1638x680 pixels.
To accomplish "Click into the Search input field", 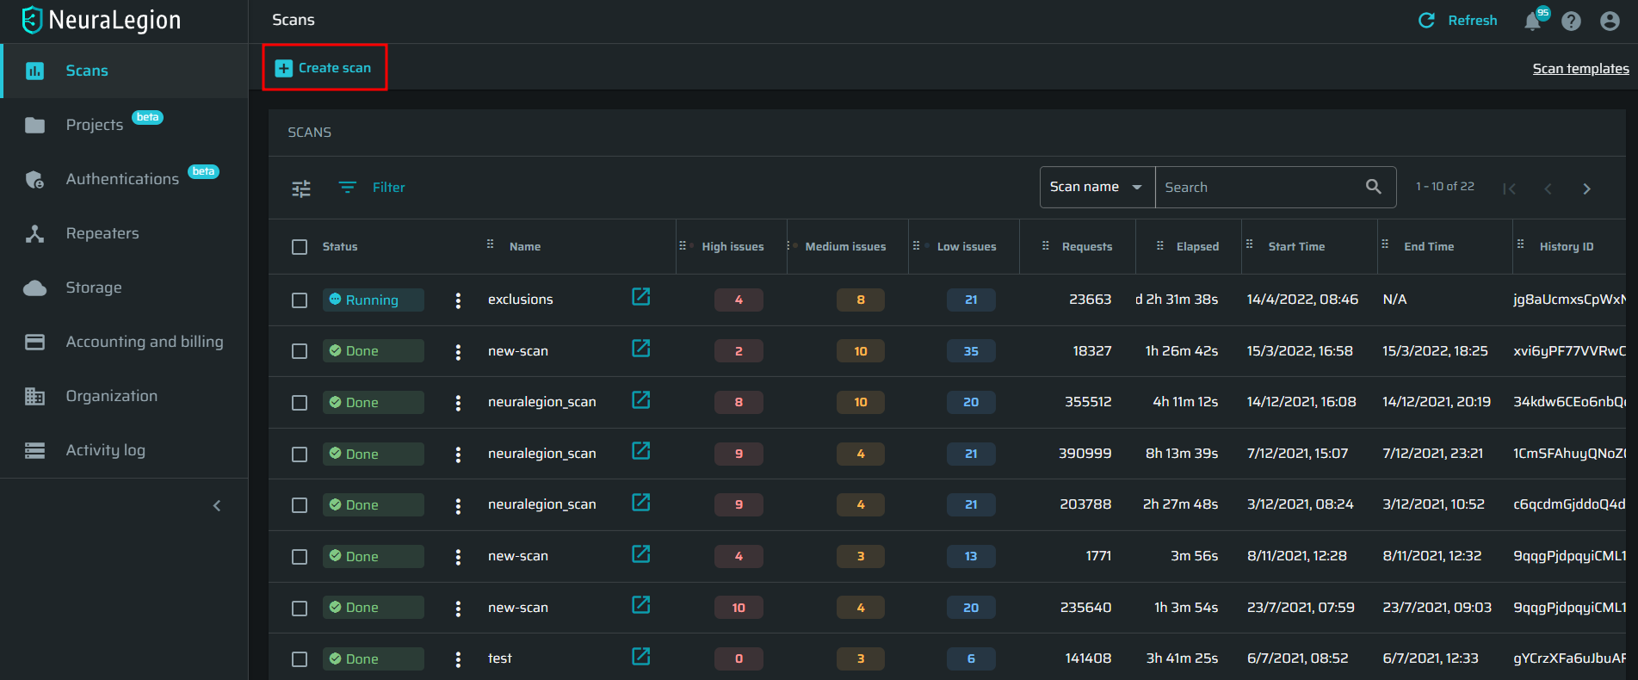I will click(1257, 188).
